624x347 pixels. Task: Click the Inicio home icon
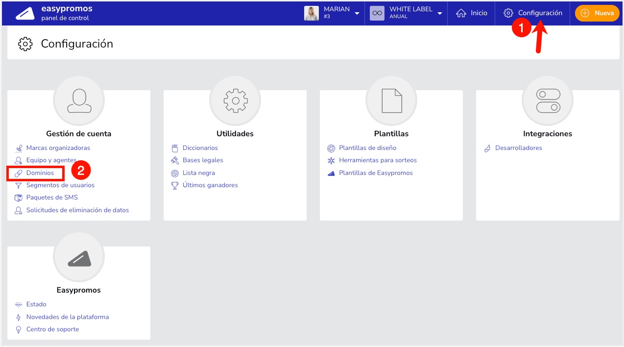coord(461,13)
